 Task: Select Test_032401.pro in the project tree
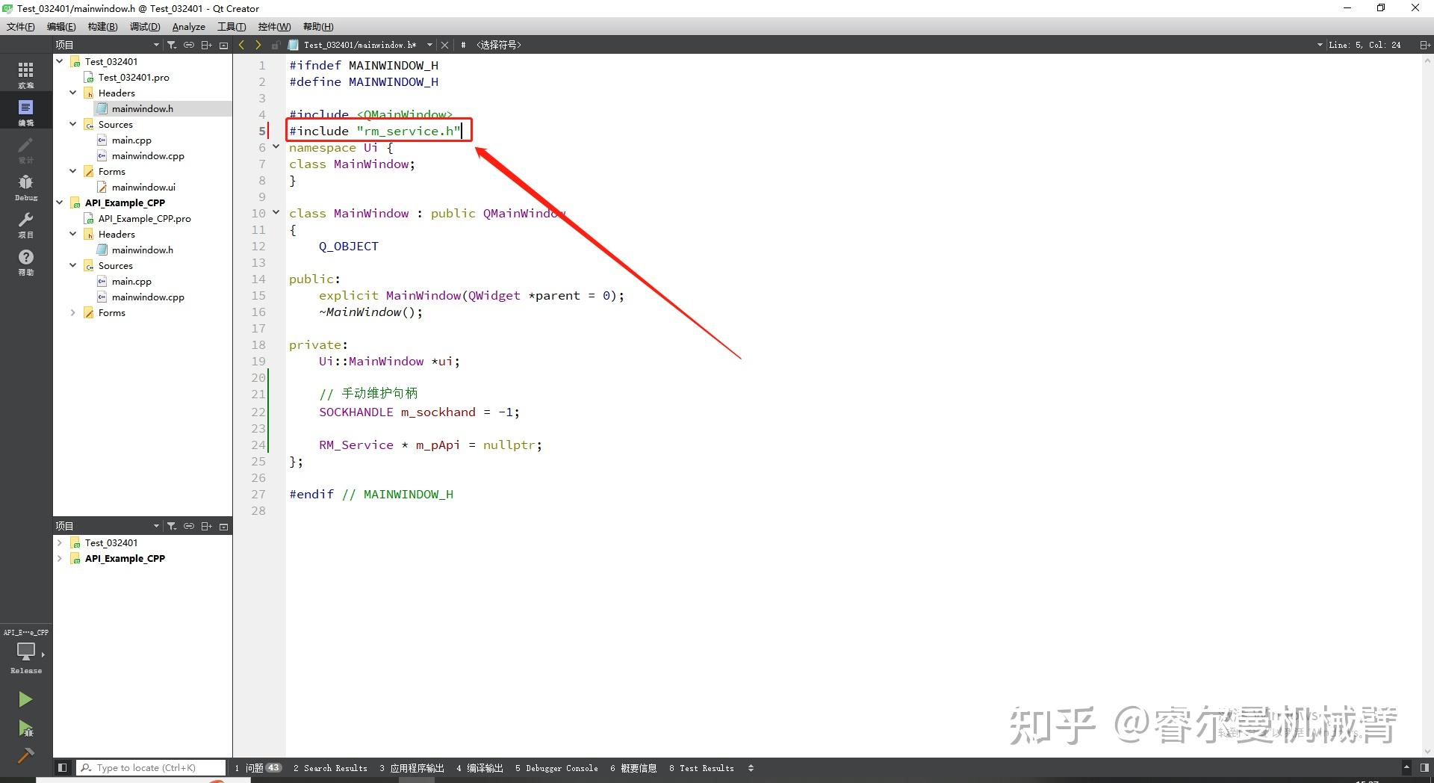134,77
